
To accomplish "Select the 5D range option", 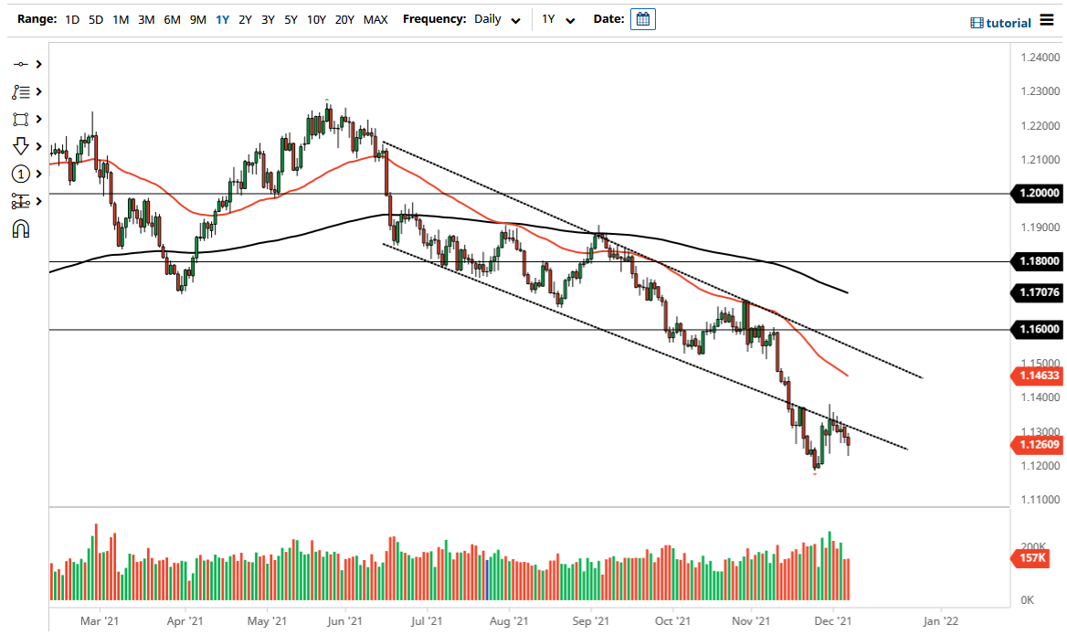I will pyautogui.click(x=95, y=18).
